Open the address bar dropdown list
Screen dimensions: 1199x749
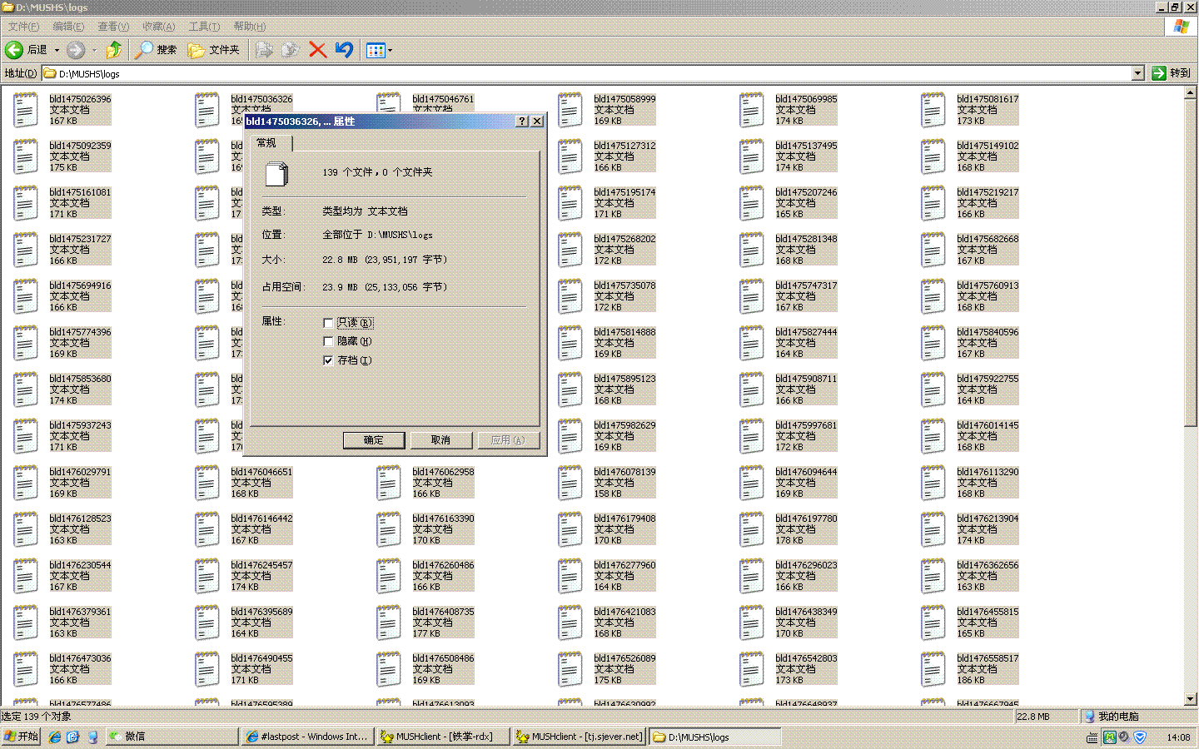[1137, 73]
